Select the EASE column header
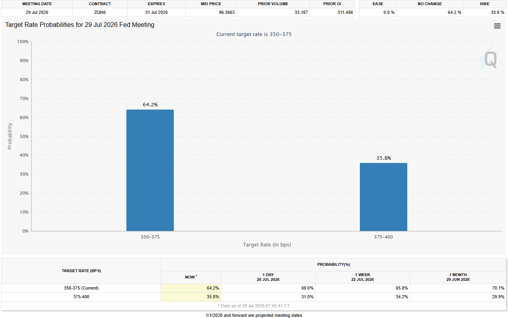 point(378,4)
